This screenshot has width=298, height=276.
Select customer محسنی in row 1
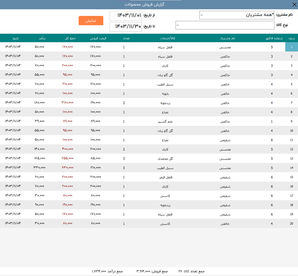[x=225, y=47]
